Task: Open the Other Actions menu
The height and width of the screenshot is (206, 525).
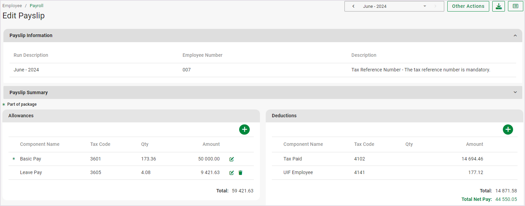Action: coord(468,6)
